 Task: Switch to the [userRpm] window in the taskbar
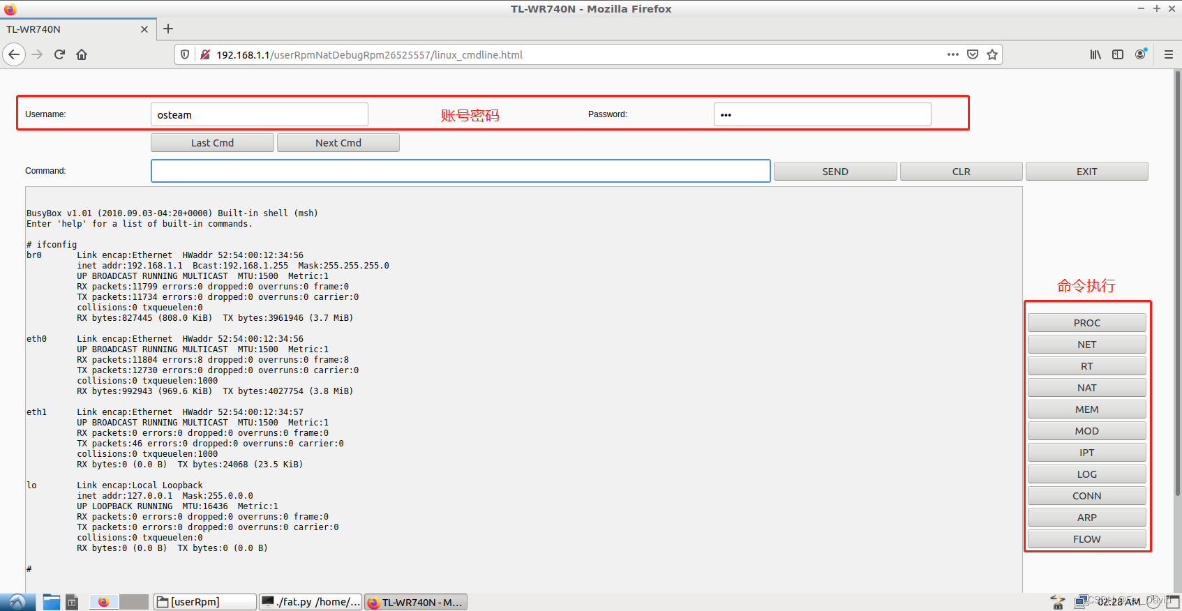[204, 602]
